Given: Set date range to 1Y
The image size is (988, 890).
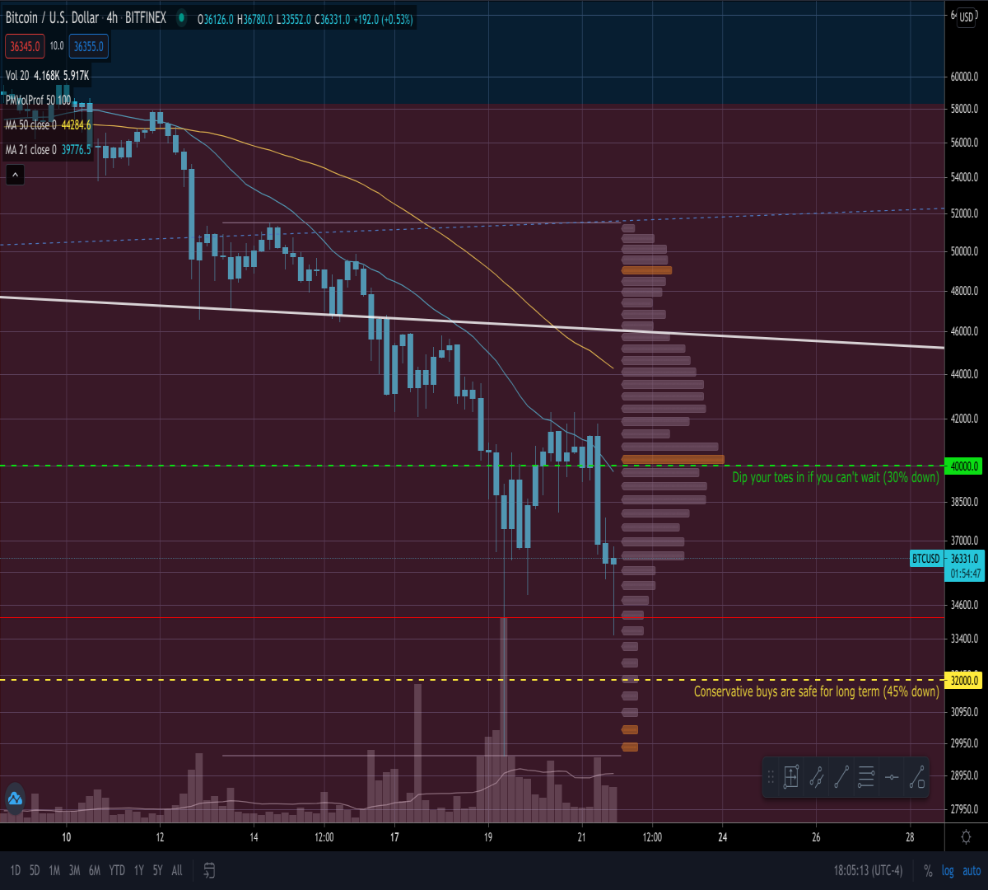Looking at the screenshot, I should pos(139,870).
